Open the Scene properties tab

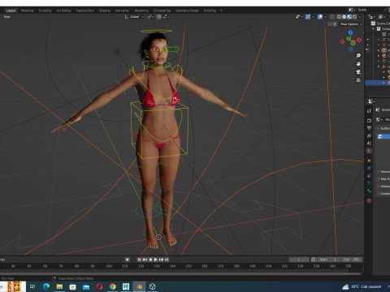coord(369,144)
